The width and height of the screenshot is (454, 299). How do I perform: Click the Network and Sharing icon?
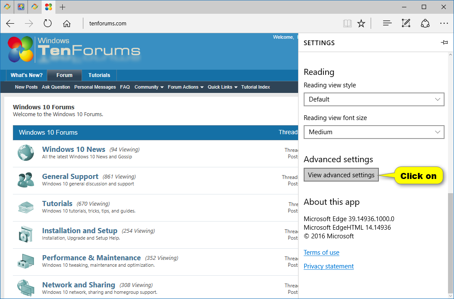pos(25,288)
